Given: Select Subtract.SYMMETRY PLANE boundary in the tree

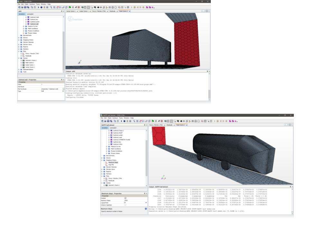Looking at the screenshot, I should 121,139.
